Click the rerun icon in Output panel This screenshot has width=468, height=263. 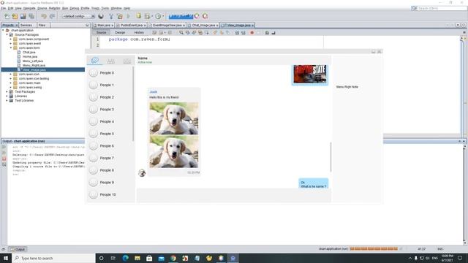tap(4, 147)
